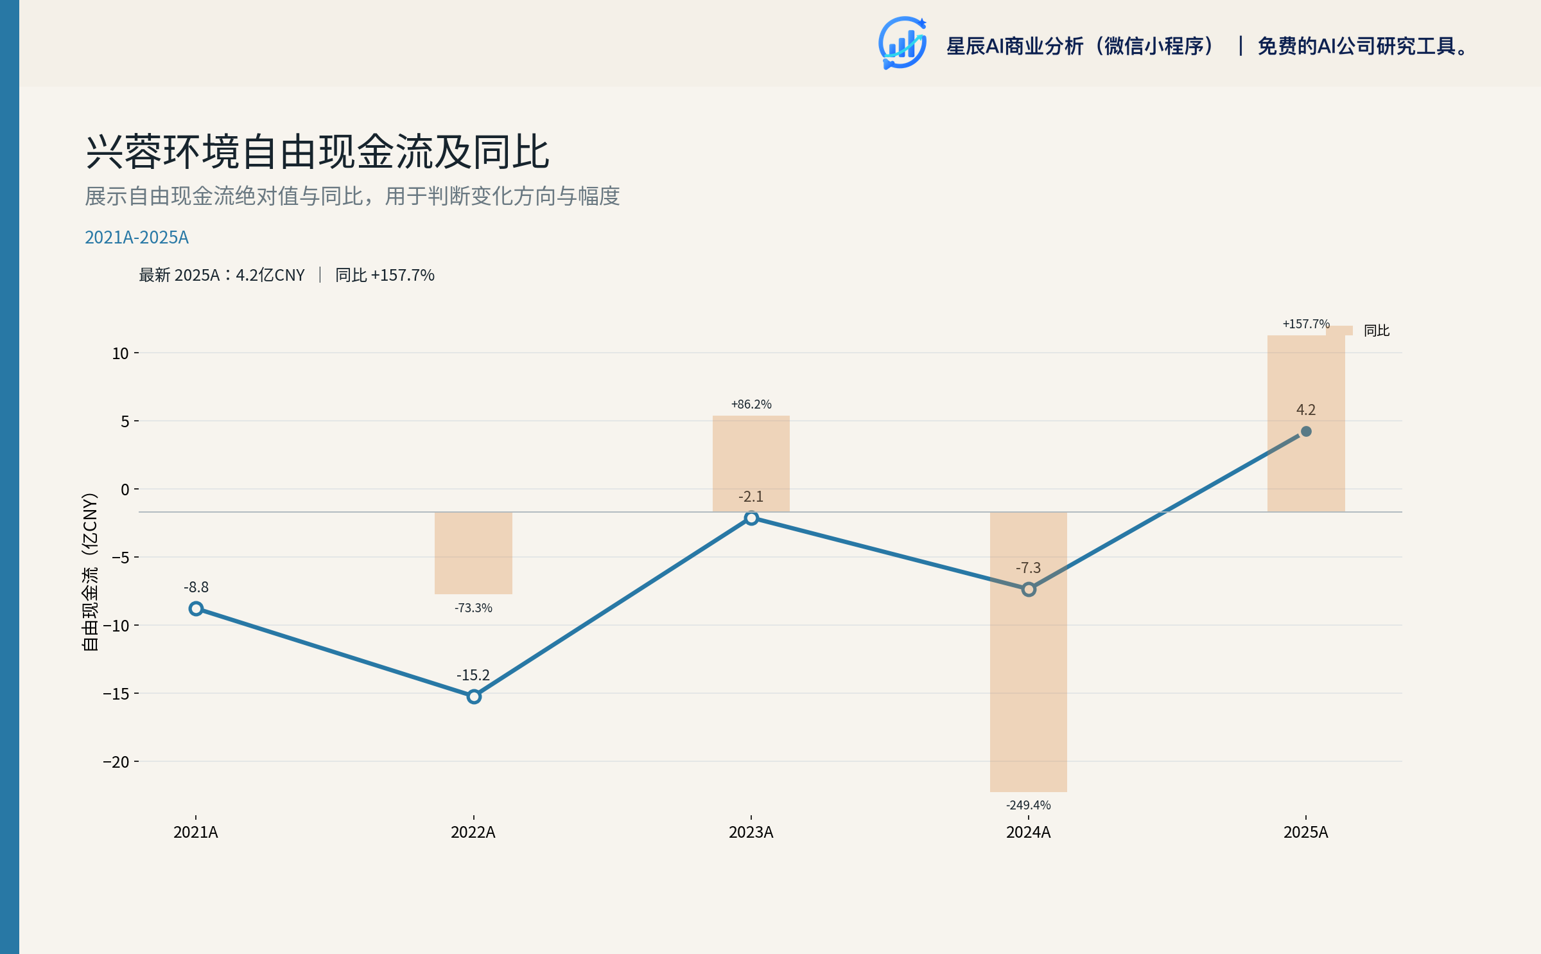The width and height of the screenshot is (1541, 954).
Task: Click the 2022A year-over-year bar
Action: pos(473,553)
